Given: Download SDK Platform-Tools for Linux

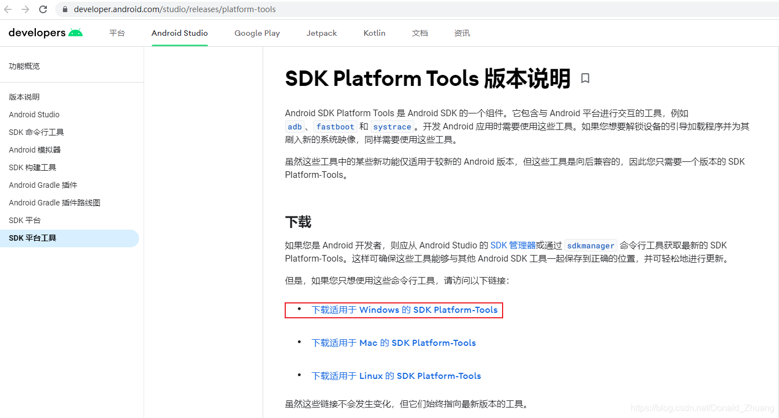Looking at the screenshot, I should [x=396, y=376].
